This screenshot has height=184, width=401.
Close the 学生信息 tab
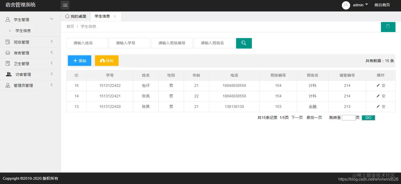point(115,16)
